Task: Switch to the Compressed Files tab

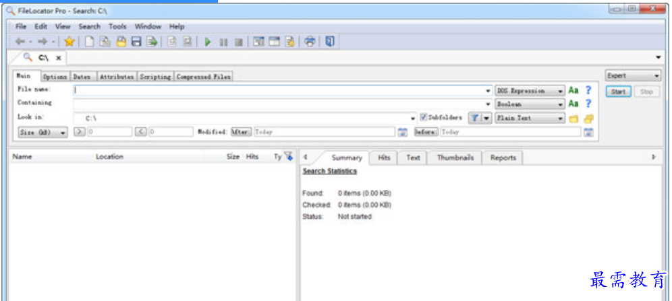Action: click(x=204, y=77)
